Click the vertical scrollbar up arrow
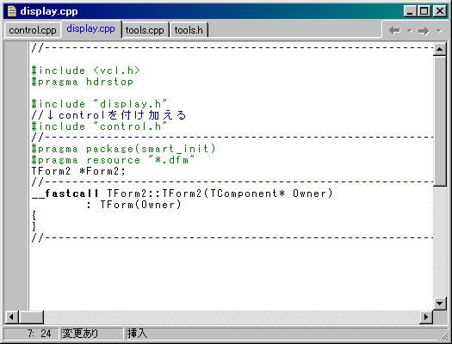Image resolution: width=452 pixels, height=344 pixels. (440, 49)
